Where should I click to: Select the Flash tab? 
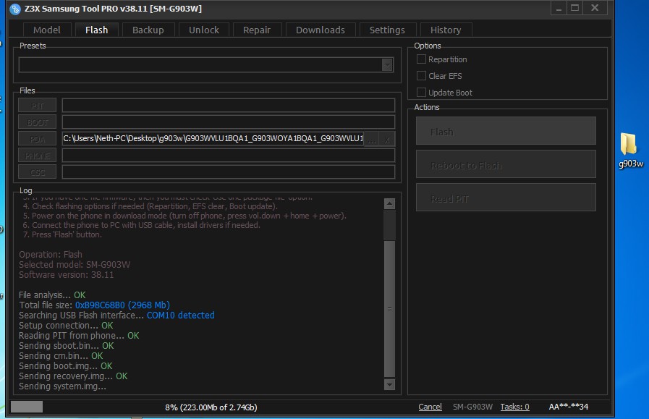(96, 30)
